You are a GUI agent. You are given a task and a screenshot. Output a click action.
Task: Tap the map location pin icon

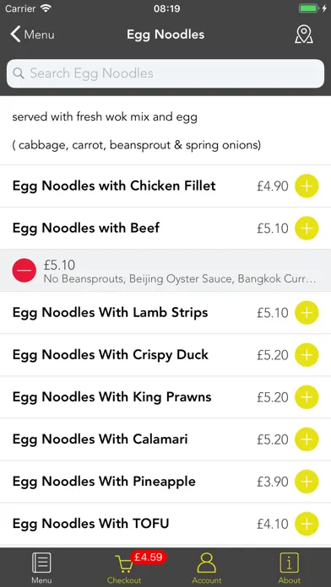coord(304,35)
